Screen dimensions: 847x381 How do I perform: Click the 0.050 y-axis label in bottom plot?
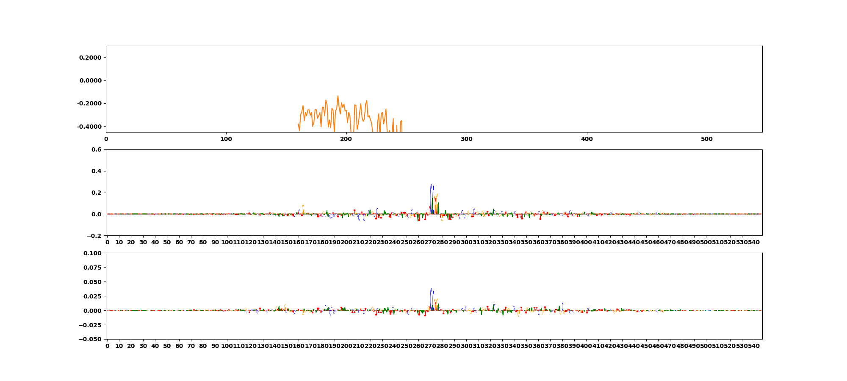click(93, 282)
